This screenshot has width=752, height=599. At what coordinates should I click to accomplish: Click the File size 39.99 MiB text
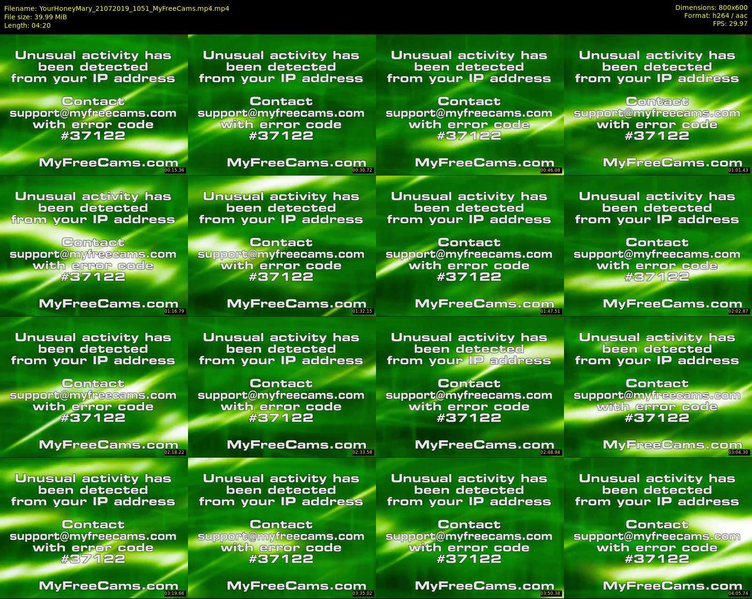[x=35, y=17]
